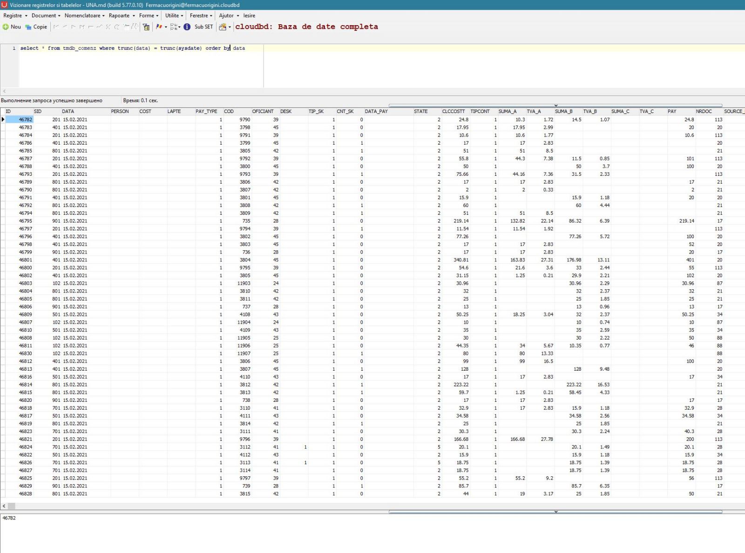Click the export tool icon near Sub SET
This screenshot has width=745, height=553.
[x=223, y=27]
